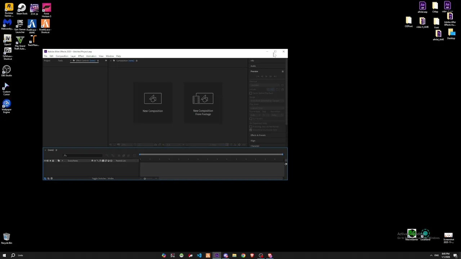This screenshot has height=259, width=461.
Task: Open Effect Controls panel menu
Action: click(98, 60)
